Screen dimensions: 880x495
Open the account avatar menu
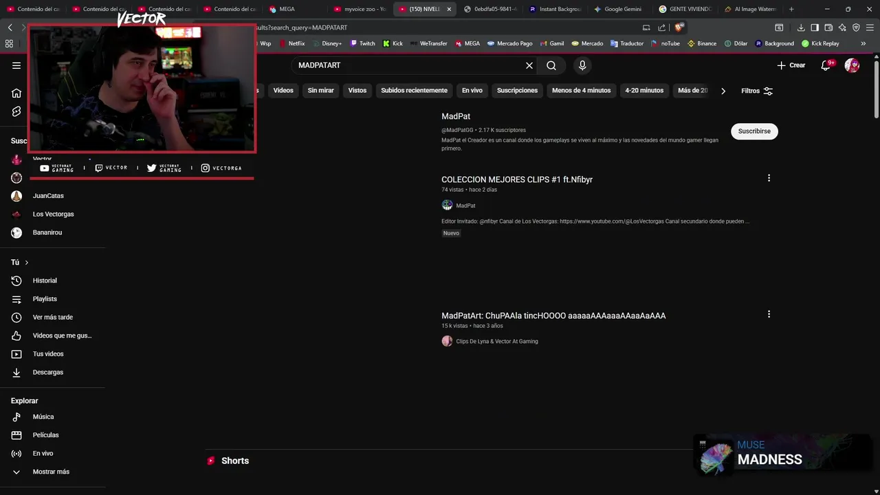point(852,65)
